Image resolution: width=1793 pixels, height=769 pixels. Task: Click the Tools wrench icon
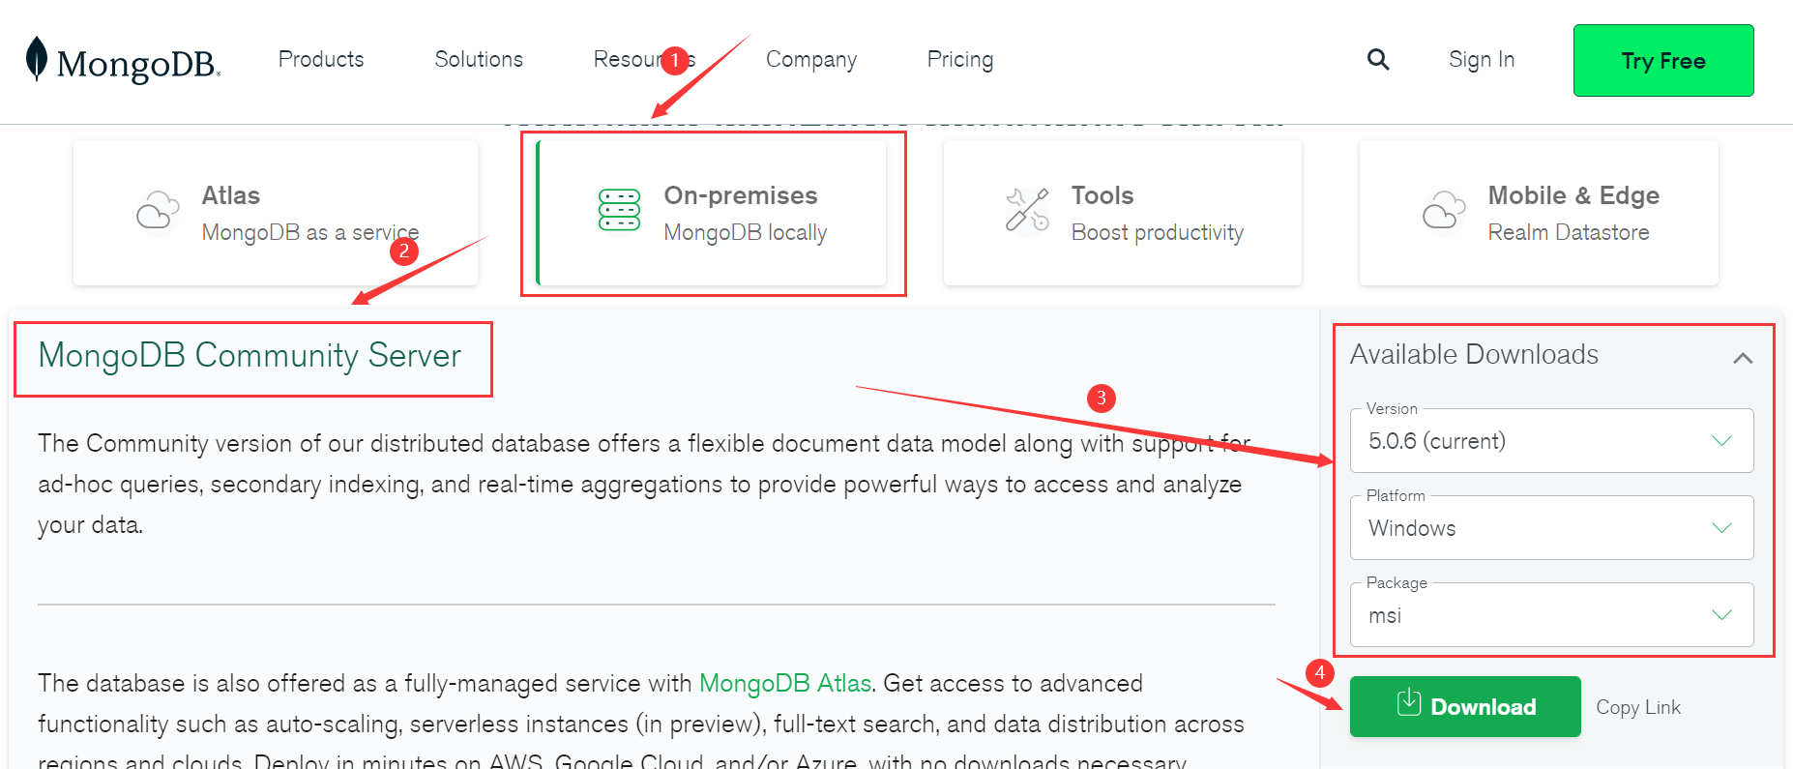(1027, 210)
